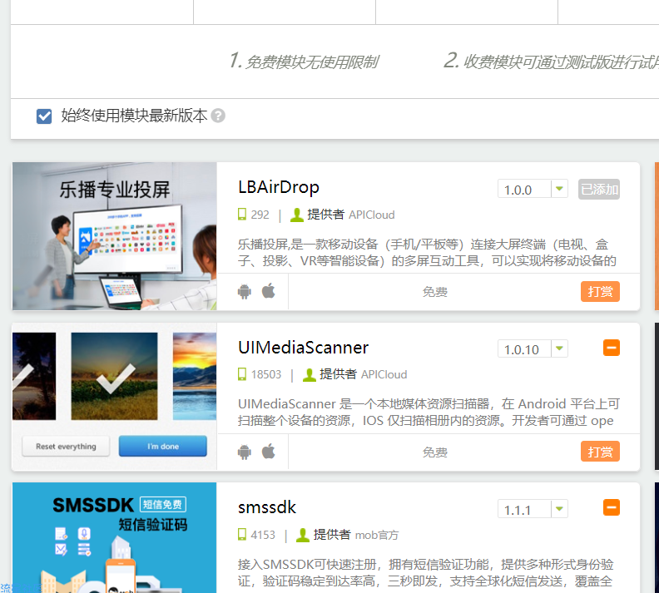Click Apple icon on LBAirDrop card
The width and height of the screenshot is (659, 593).
pyautogui.click(x=269, y=290)
